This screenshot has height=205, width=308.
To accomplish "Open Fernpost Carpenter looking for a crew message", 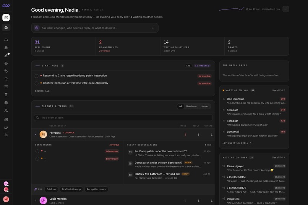I will pos(254,112).
